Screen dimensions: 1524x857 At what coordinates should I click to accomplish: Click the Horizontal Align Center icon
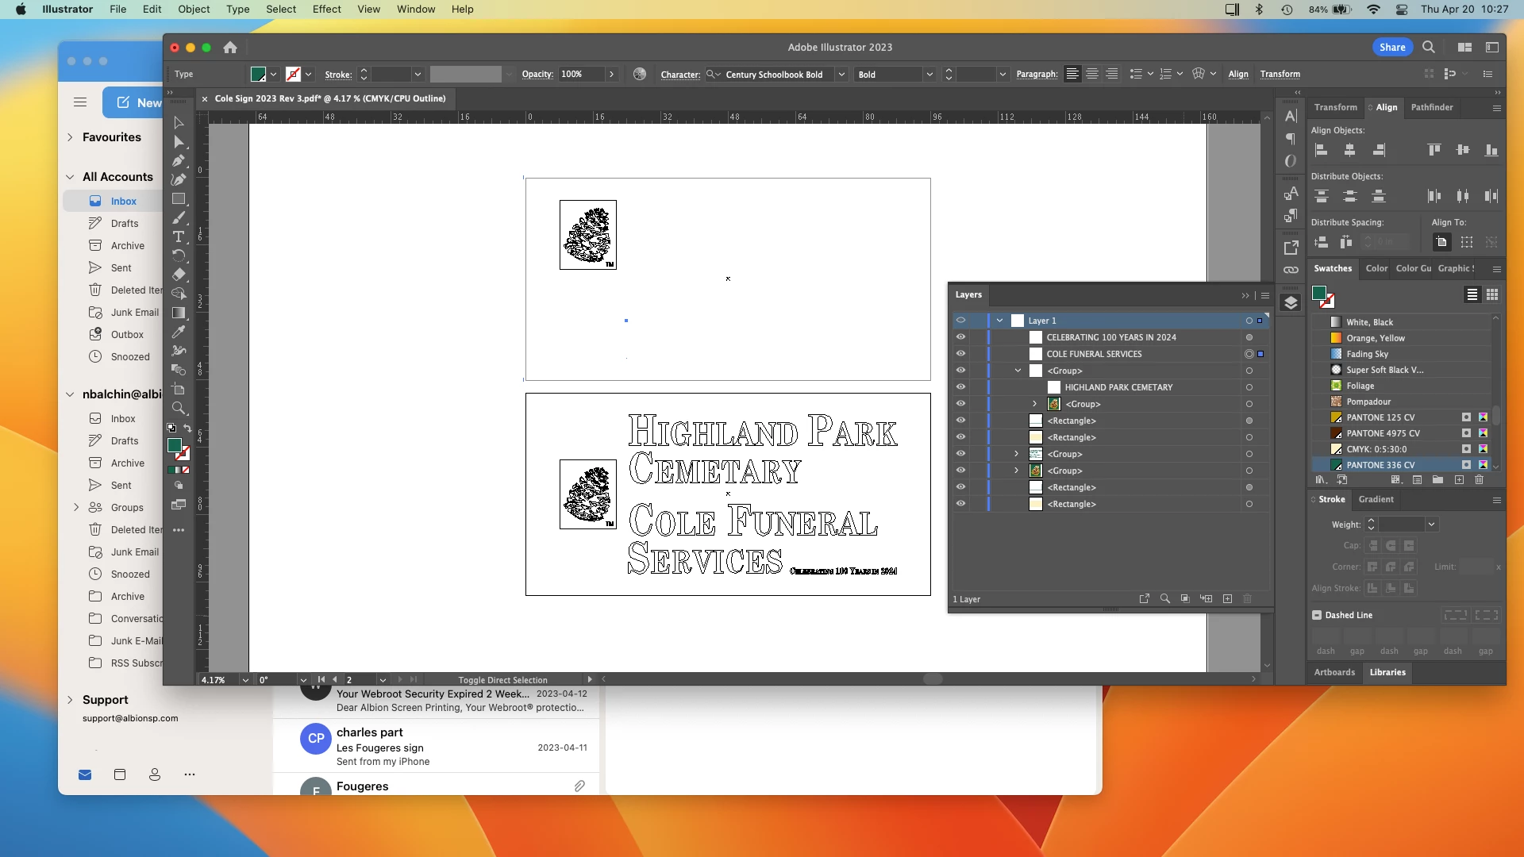(1349, 150)
